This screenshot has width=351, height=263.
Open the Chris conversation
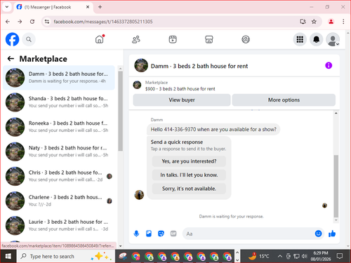pyautogui.click(x=59, y=176)
